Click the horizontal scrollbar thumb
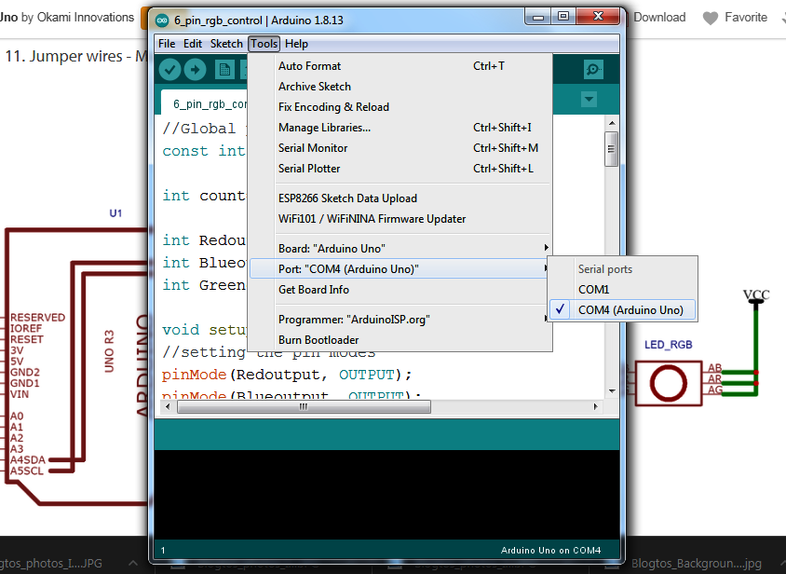This screenshot has width=786, height=574. coord(304,407)
